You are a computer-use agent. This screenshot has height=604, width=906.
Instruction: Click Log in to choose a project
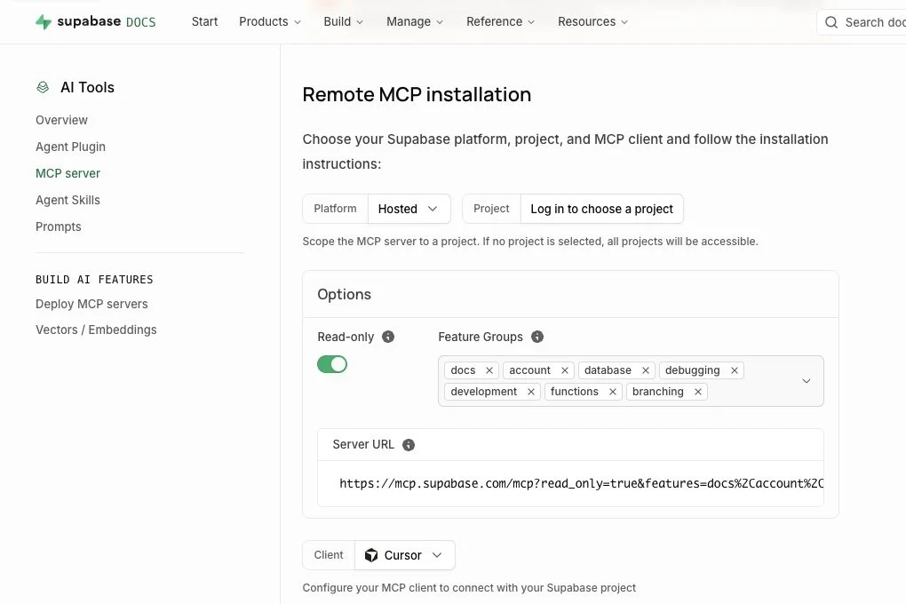(x=602, y=209)
